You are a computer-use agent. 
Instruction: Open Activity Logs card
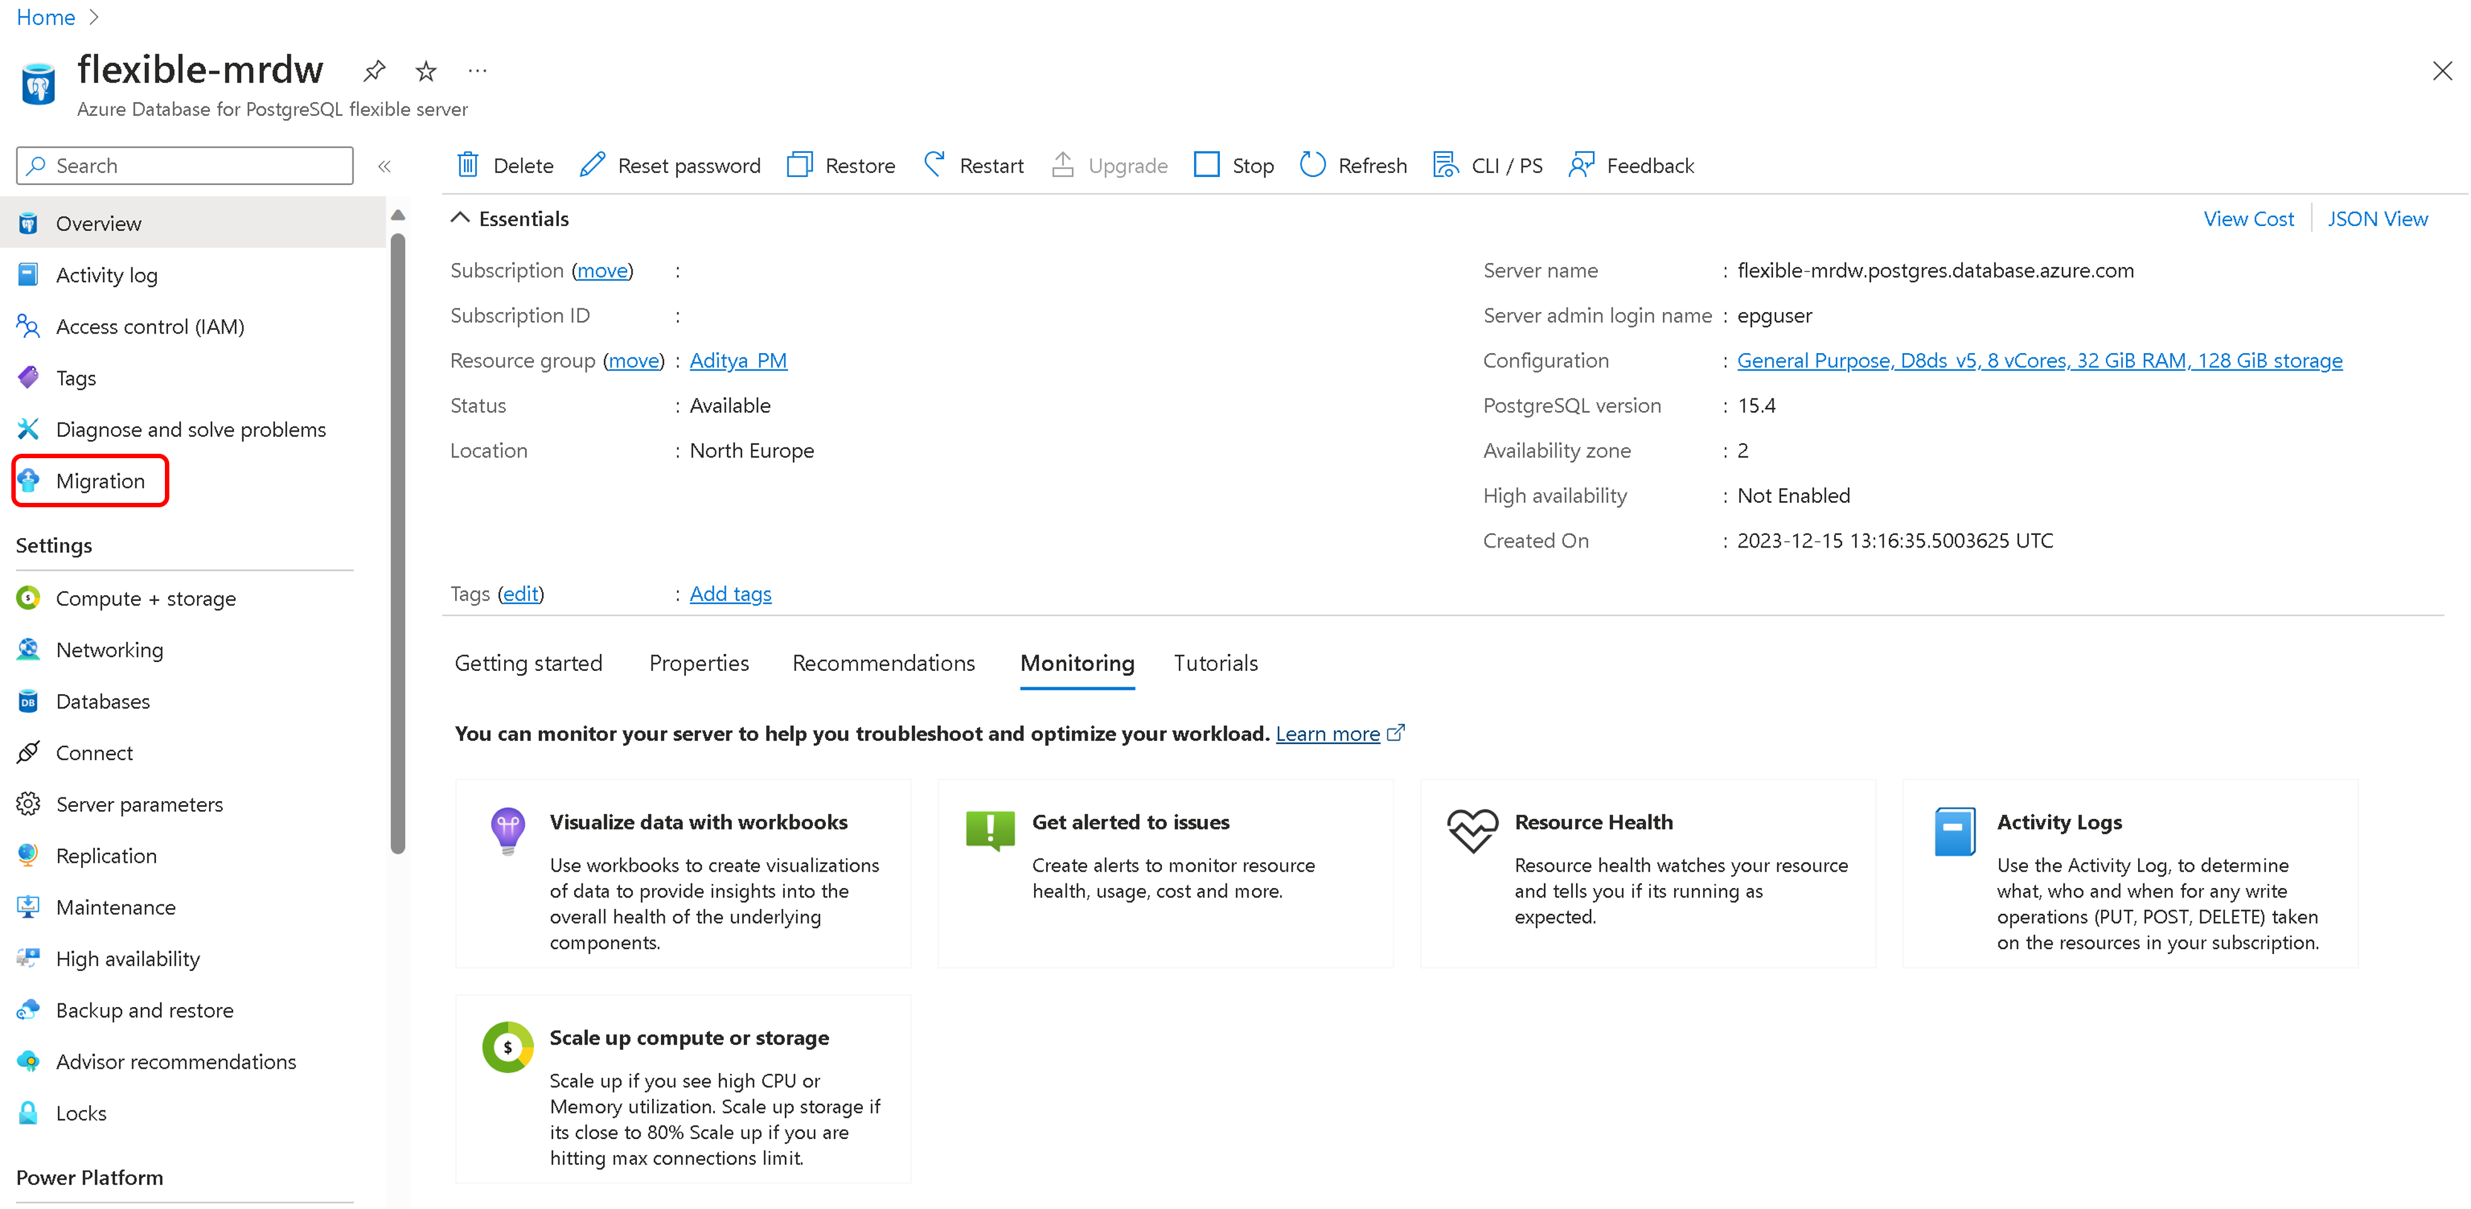[2130, 874]
